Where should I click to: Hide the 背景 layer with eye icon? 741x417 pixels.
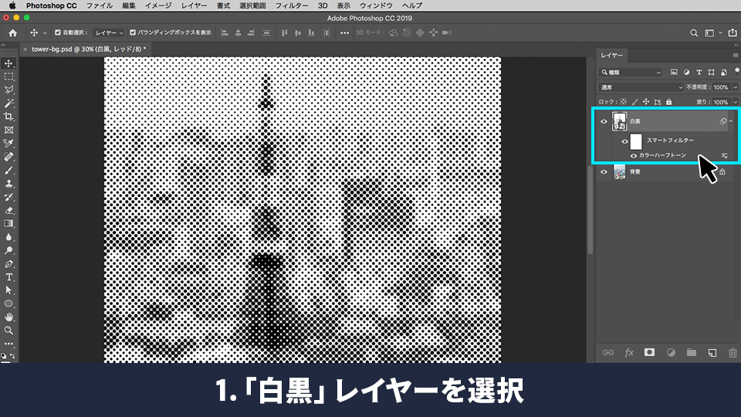click(604, 171)
